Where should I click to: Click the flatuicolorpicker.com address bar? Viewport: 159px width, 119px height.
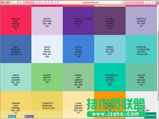tap(91, 3)
